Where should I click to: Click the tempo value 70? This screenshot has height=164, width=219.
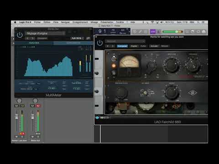click(x=113, y=31)
